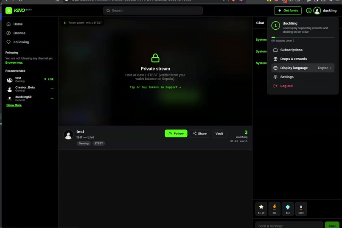Click the Share button
Viewport: 342px width, 228px height.
point(199,133)
